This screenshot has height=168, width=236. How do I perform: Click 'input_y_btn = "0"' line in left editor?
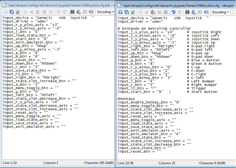tap(21, 91)
